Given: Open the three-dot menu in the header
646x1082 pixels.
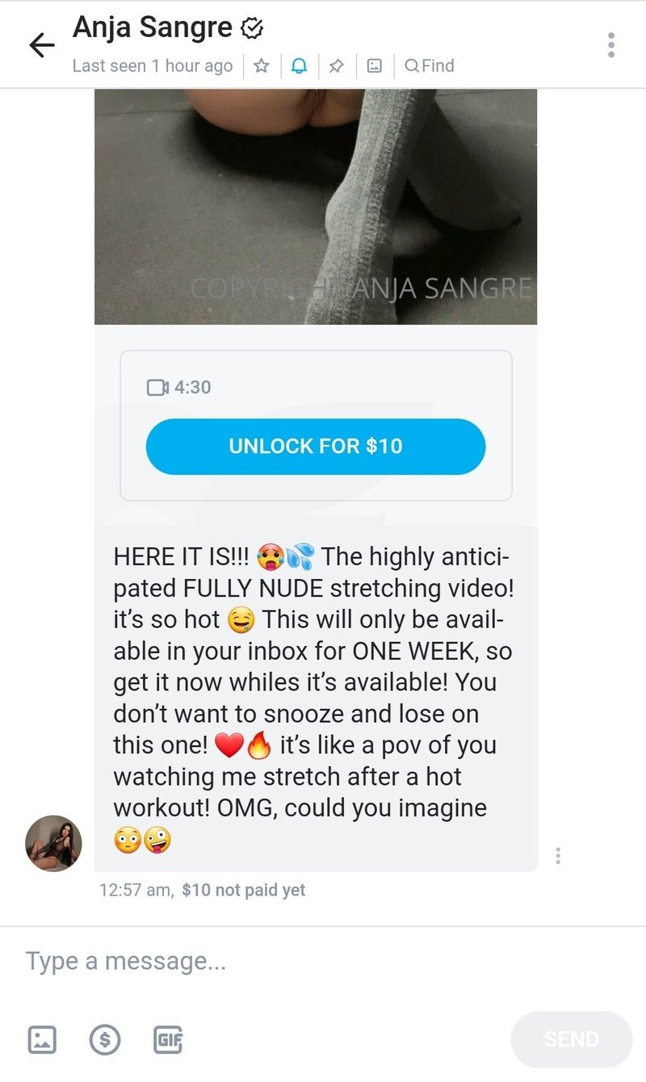Looking at the screenshot, I should coord(611,45).
